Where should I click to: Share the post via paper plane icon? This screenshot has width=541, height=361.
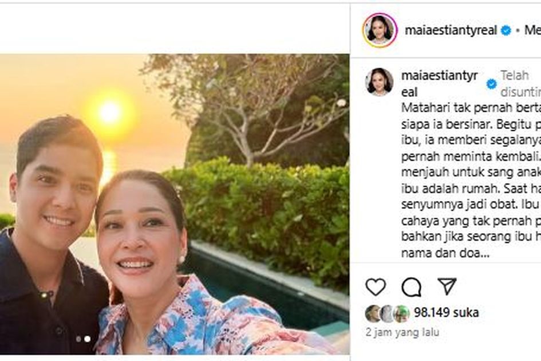click(447, 286)
